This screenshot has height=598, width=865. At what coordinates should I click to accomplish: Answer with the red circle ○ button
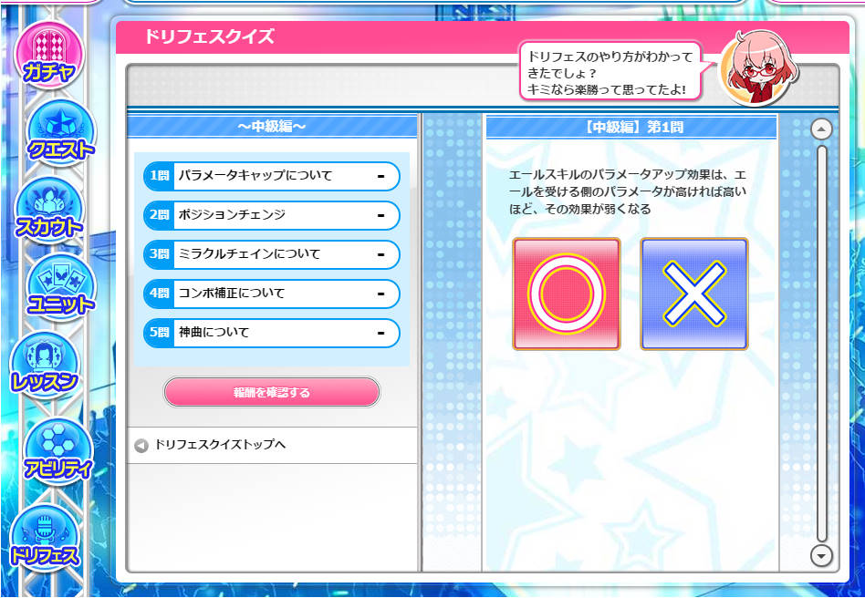click(x=567, y=294)
